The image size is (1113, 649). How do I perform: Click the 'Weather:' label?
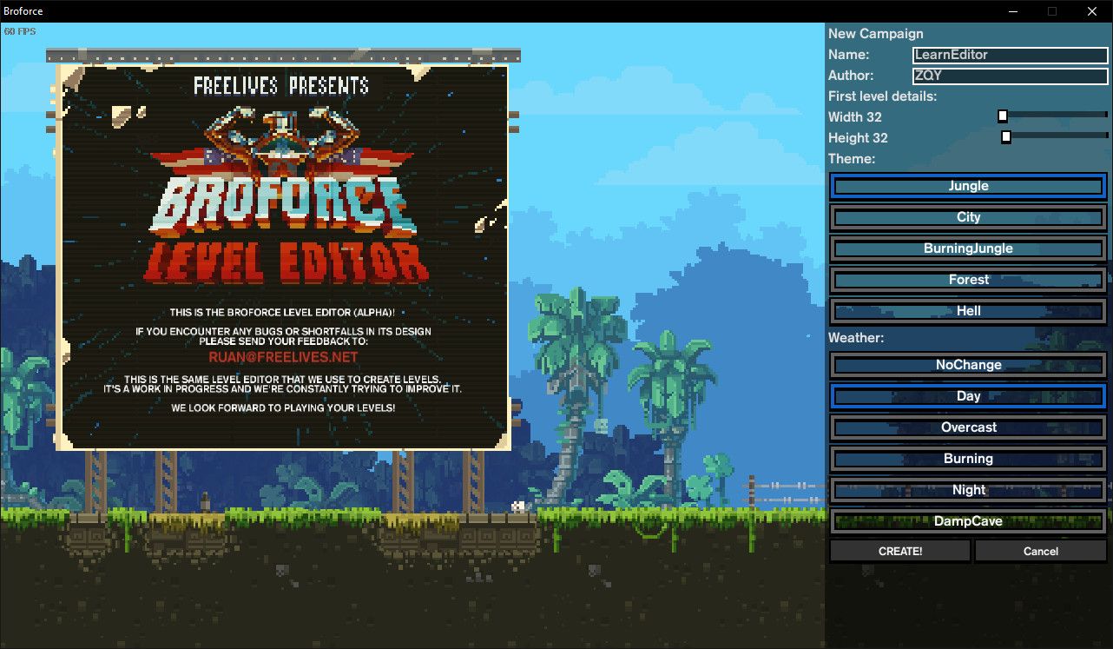coord(856,337)
